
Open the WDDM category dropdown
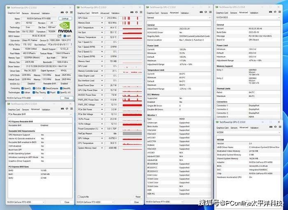(249, 132)
